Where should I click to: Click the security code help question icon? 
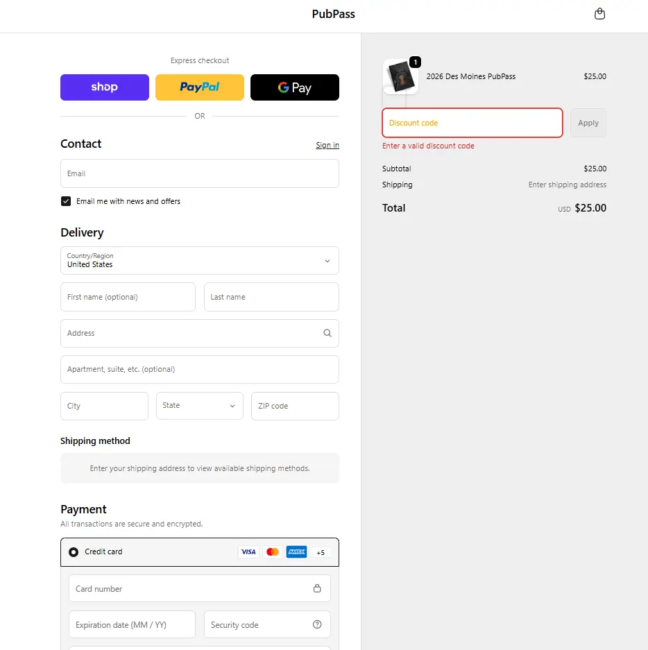coord(317,624)
